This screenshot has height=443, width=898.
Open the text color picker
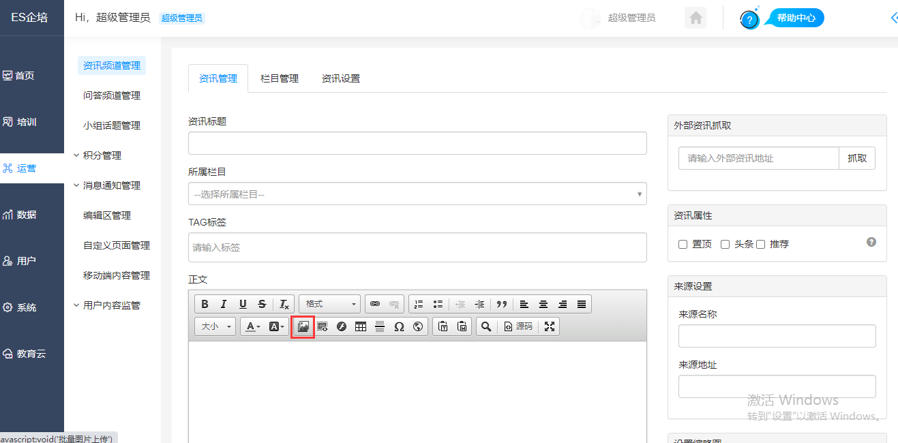[253, 326]
